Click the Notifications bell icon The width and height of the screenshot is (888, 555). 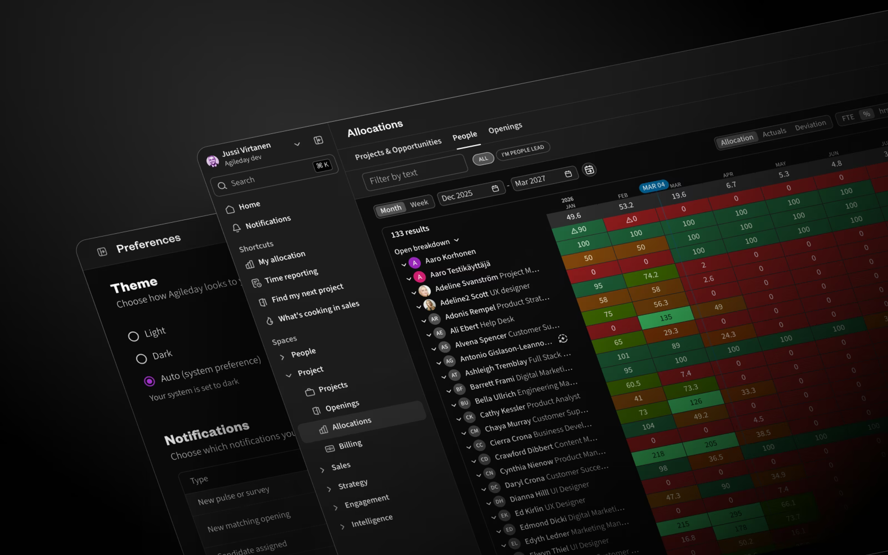click(x=237, y=228)
